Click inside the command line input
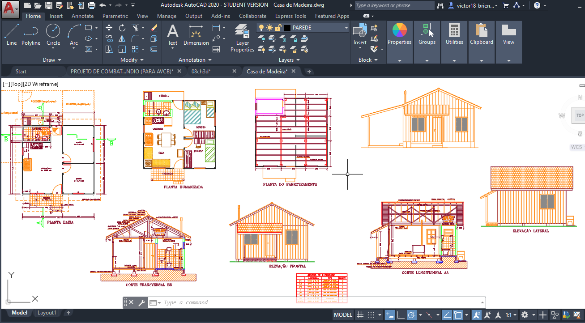The height and width of the screenshot is (323, 585). (x=224, y=302)
